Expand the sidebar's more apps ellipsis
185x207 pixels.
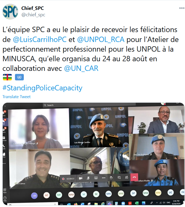point(4,164)
